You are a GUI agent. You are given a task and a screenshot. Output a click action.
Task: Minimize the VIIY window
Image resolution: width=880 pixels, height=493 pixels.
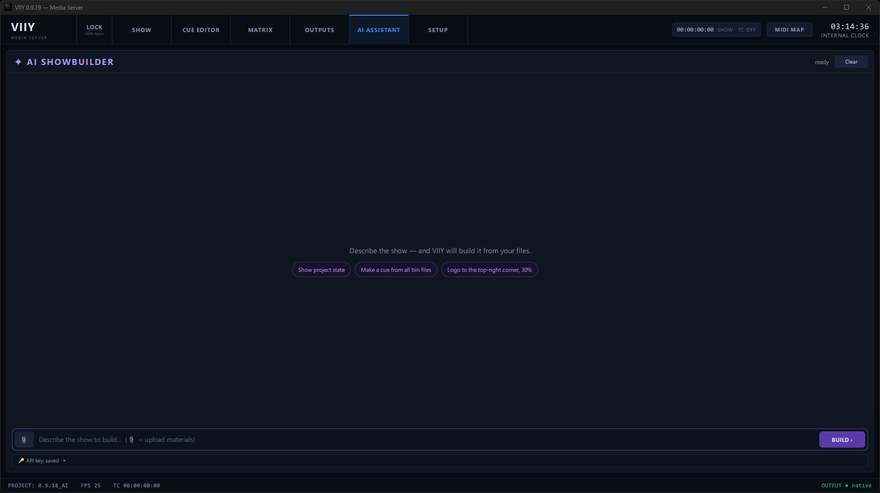(x=825, y=7)
